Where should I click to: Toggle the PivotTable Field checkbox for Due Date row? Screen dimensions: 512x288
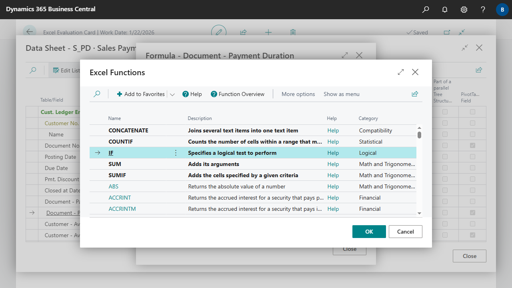(x=473, y=168)
